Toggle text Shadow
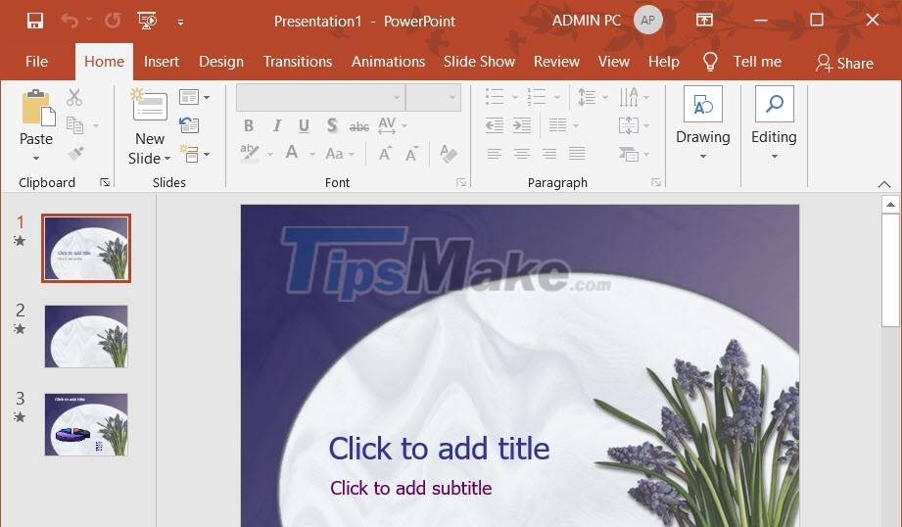 pos(331,125)
